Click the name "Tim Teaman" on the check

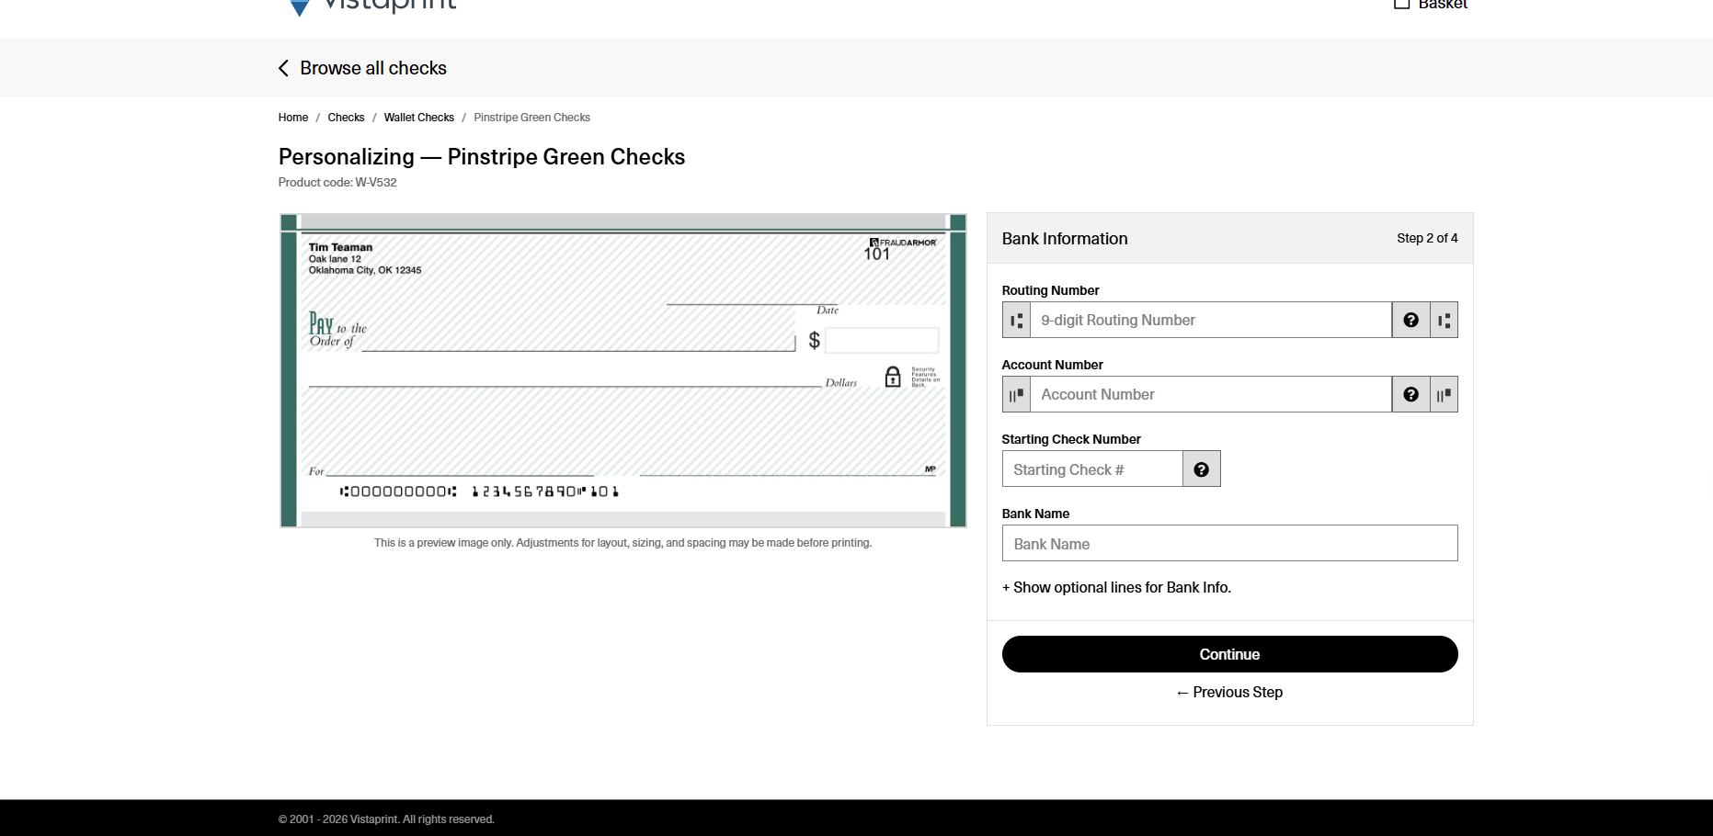[x=340, y=247]
